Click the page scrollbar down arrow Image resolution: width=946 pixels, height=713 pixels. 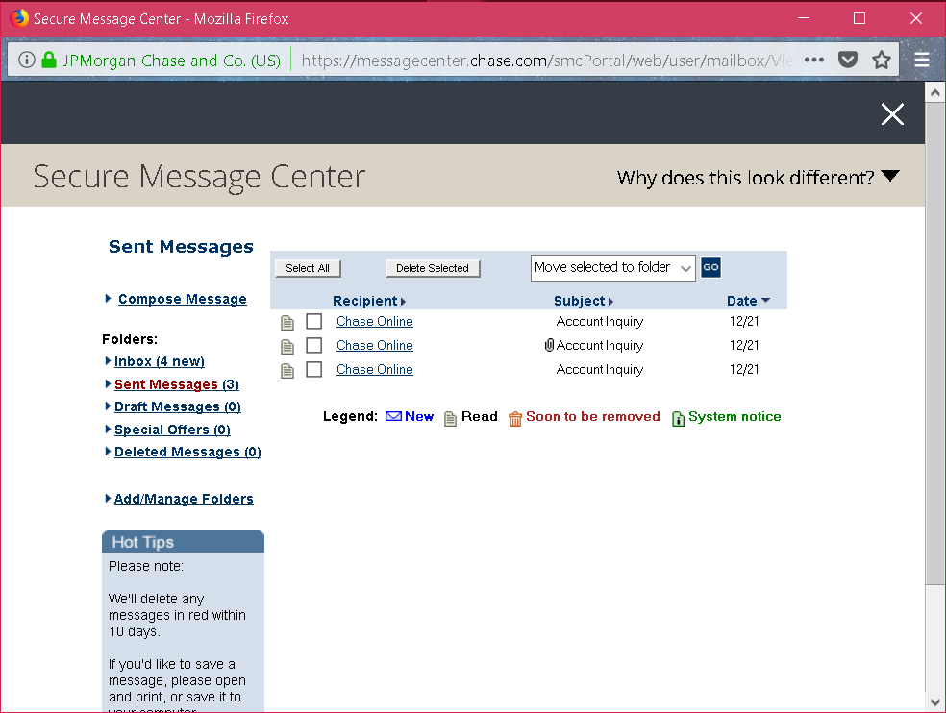click(934, 702)
